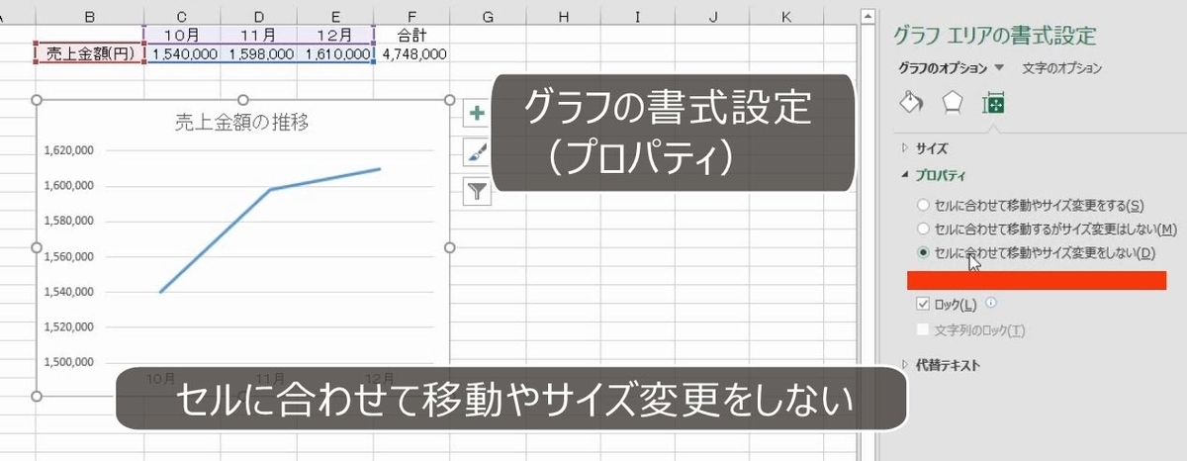Click the 合計 header cell
This screenshot has width=1187, height=461.
coord(412,35)
